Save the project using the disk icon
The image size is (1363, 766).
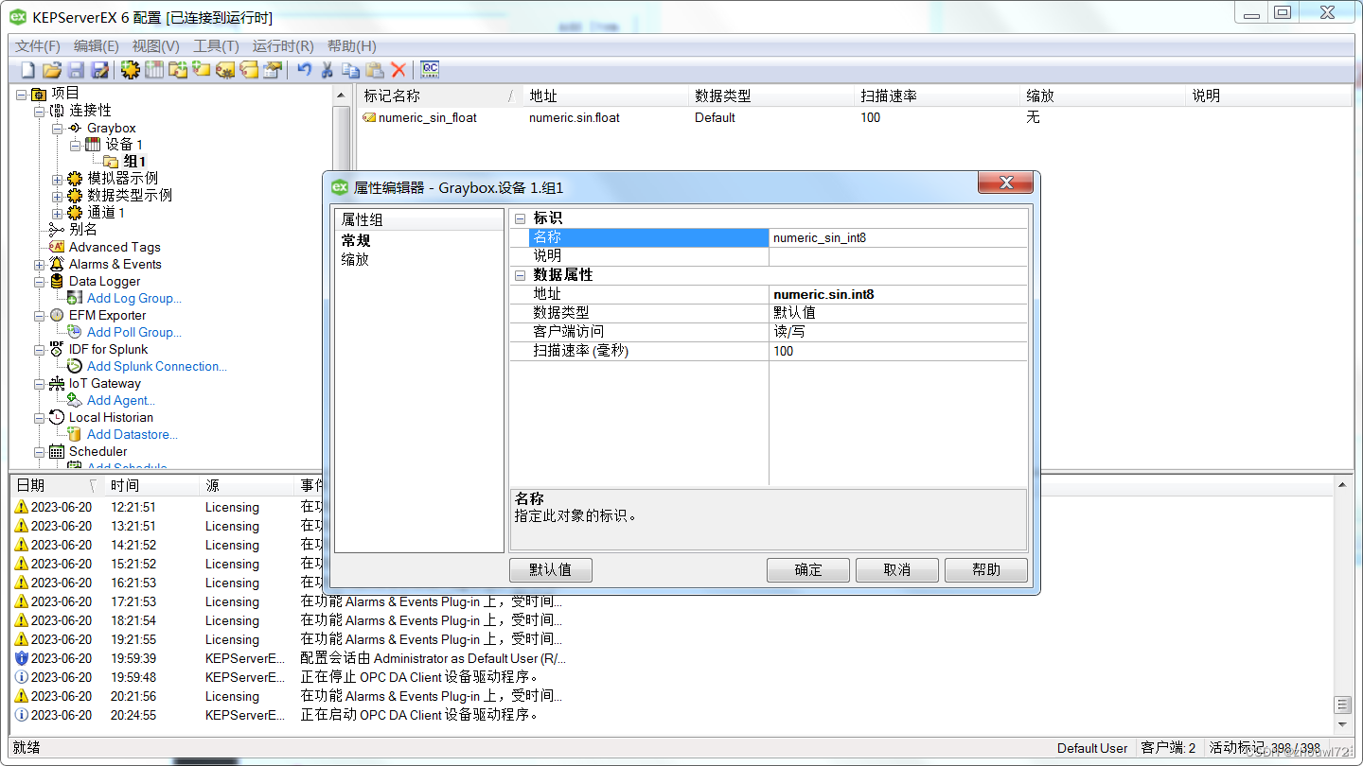coord(76,69)
